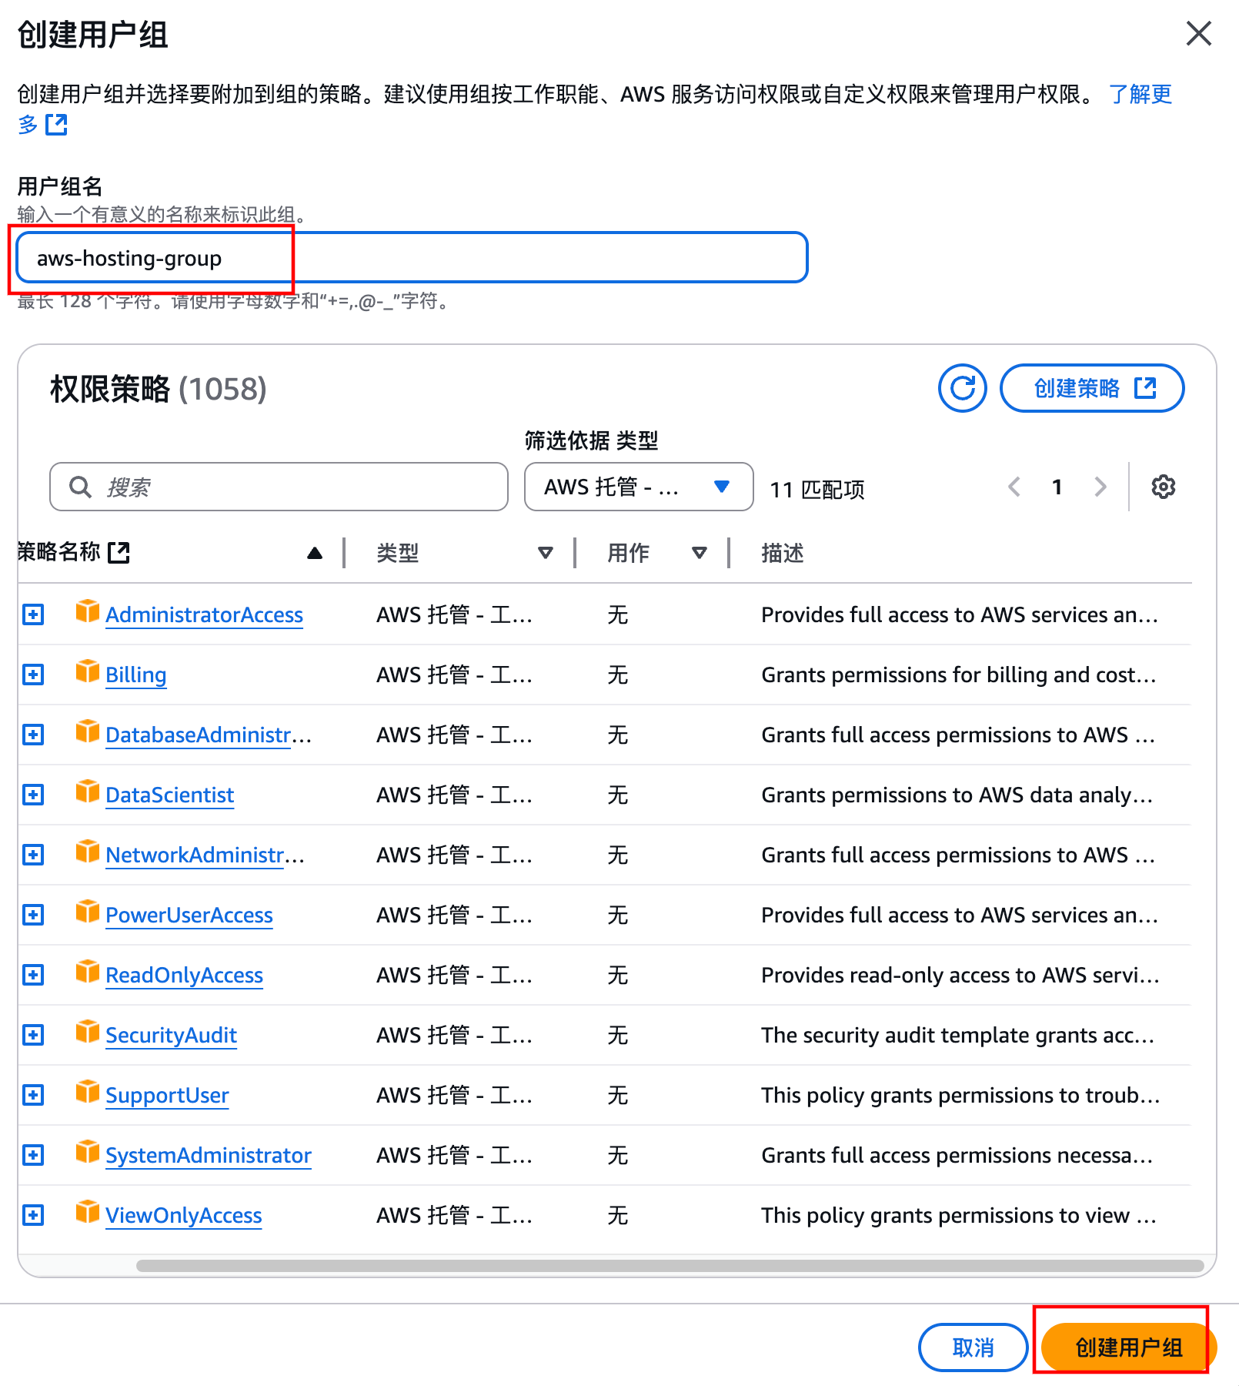Click the external link icon beside 策略名称 header
This screenshot has height=1386, width=1239.
point(120,552)
